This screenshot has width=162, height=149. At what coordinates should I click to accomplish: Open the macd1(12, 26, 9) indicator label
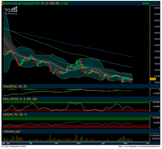tap(15, 86)
